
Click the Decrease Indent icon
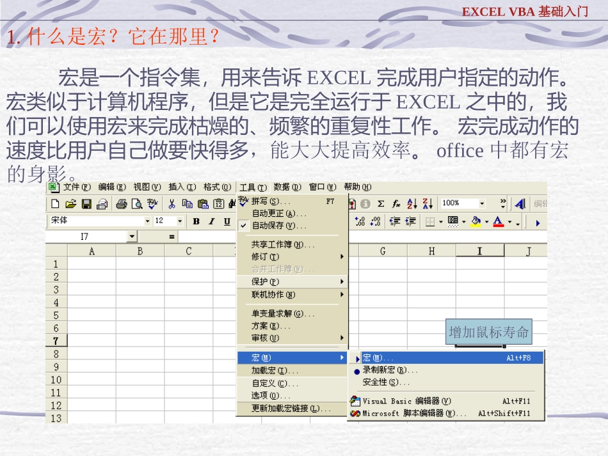coord(395,222)
